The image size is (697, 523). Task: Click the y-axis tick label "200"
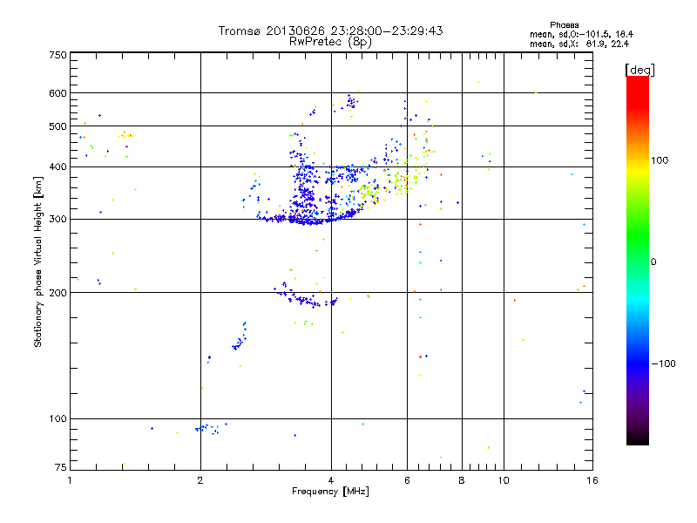point(58,293)
